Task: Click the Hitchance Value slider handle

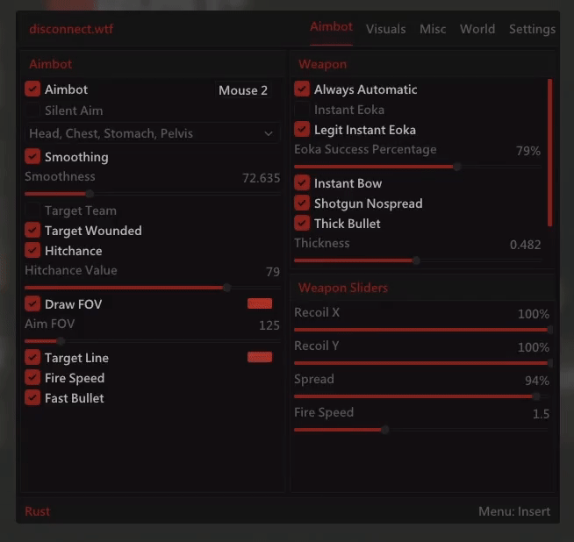Action: click(227, 287)
